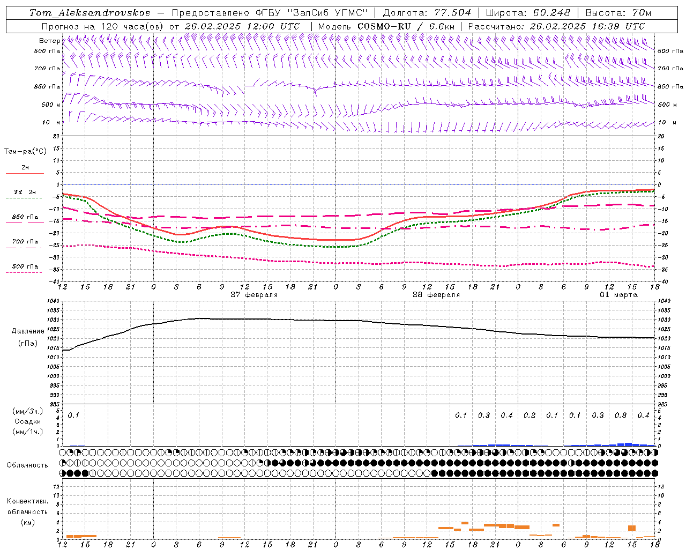Click 12 on the left convective cloud height axis
The image size is (686, 549).
pos(57,486)
